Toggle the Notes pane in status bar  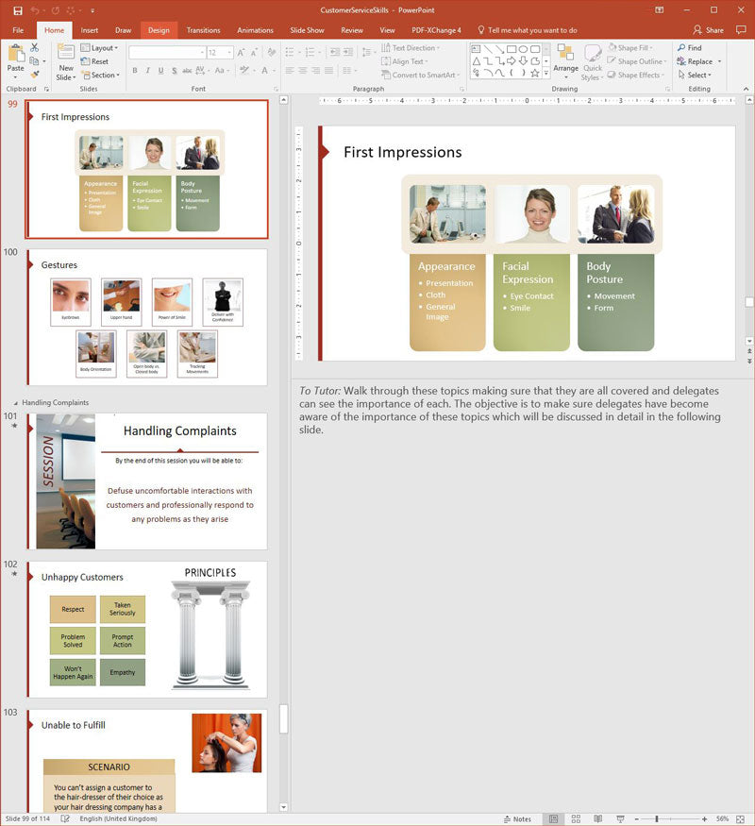pos(517,818)
